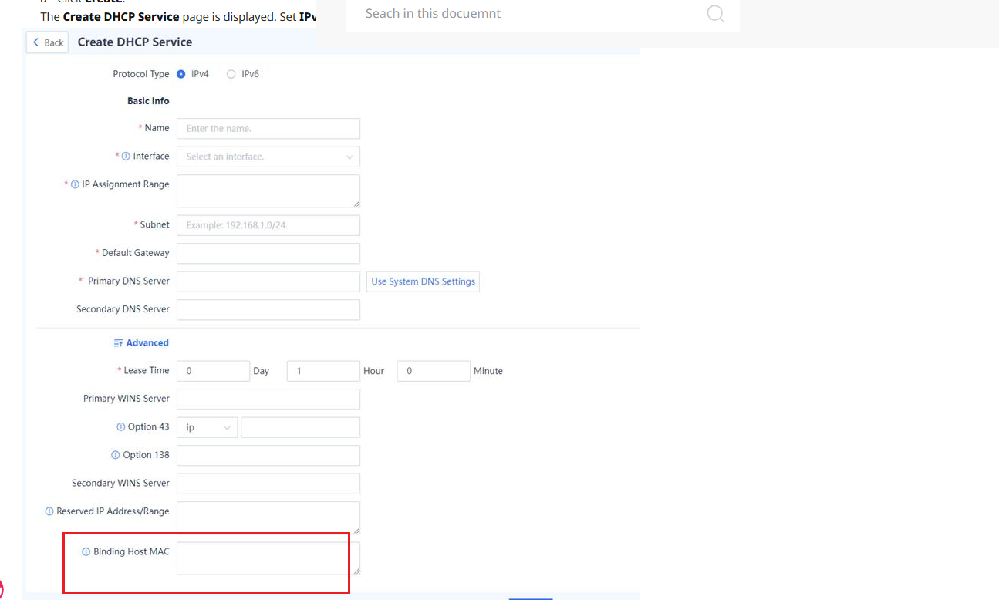The height and width of the screenshot is (600, 999).
Task: Click Use System DNS Settings button
Action: 423,281
